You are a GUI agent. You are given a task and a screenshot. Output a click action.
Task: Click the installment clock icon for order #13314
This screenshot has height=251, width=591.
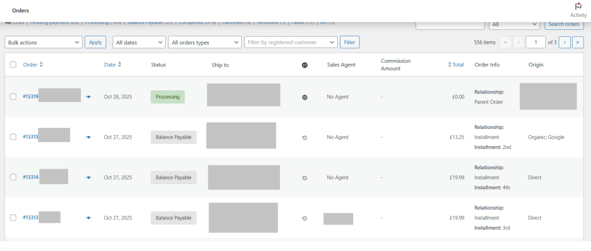click(305, 178)
